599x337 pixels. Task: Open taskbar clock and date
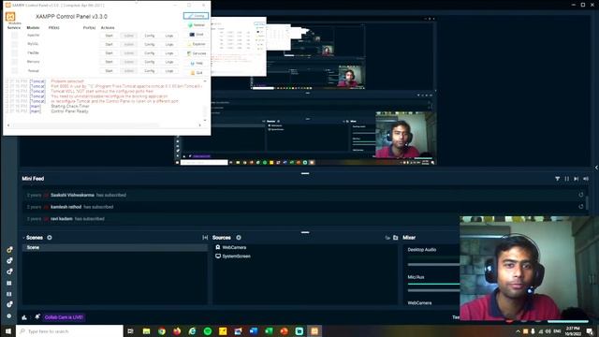click(x=573, y=331)
